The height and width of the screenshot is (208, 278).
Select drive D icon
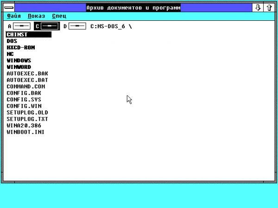77,26
